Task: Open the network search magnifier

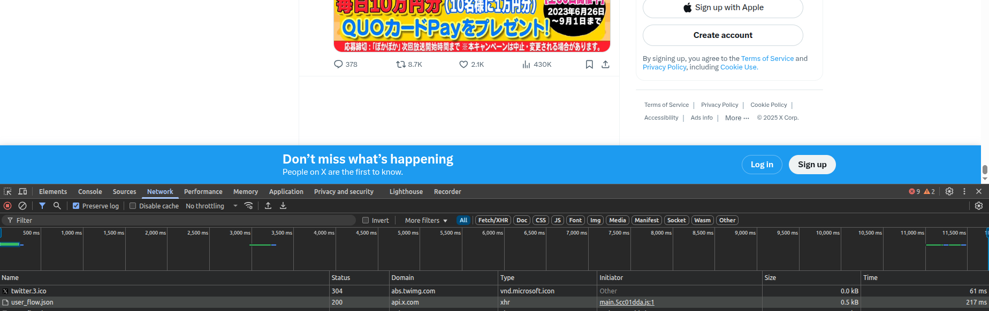Action: [x=57, y=206]
